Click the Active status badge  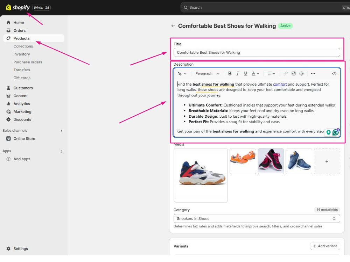285,26
